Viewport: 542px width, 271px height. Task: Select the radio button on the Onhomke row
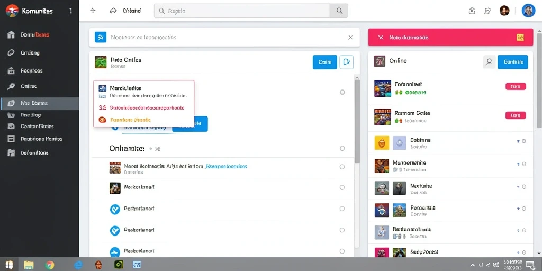pos(342,148)
